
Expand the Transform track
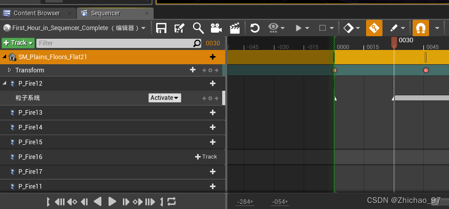(9, 70)
